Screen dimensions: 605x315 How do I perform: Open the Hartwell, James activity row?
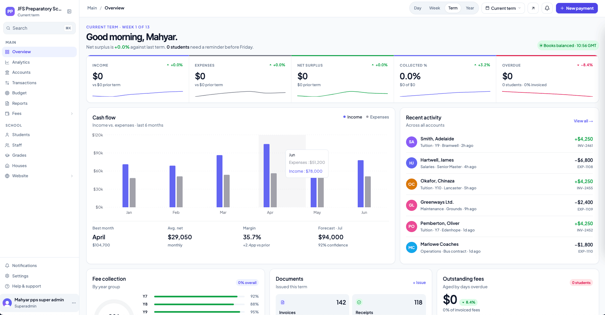coord(499,163)
